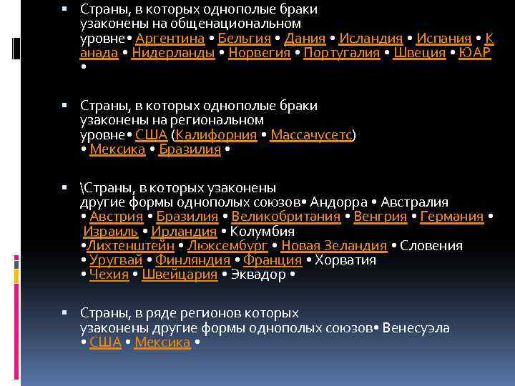
Task: Open Мексика link in regional marriage section
Action: click(117, 149)
